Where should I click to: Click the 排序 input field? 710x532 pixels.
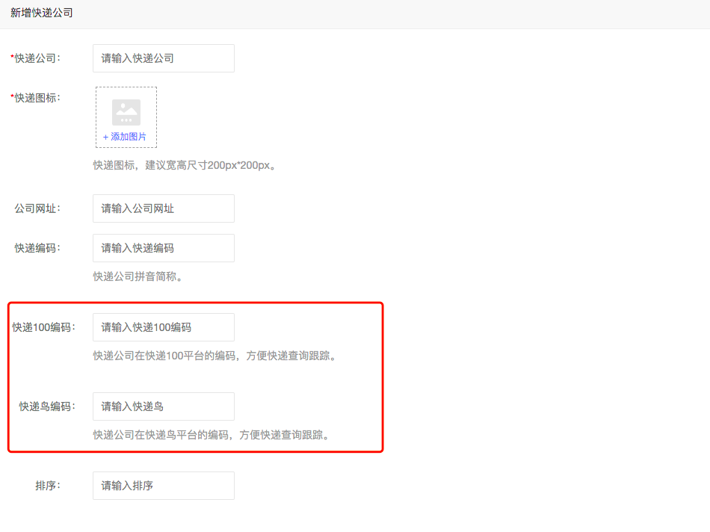pos(164,486)
